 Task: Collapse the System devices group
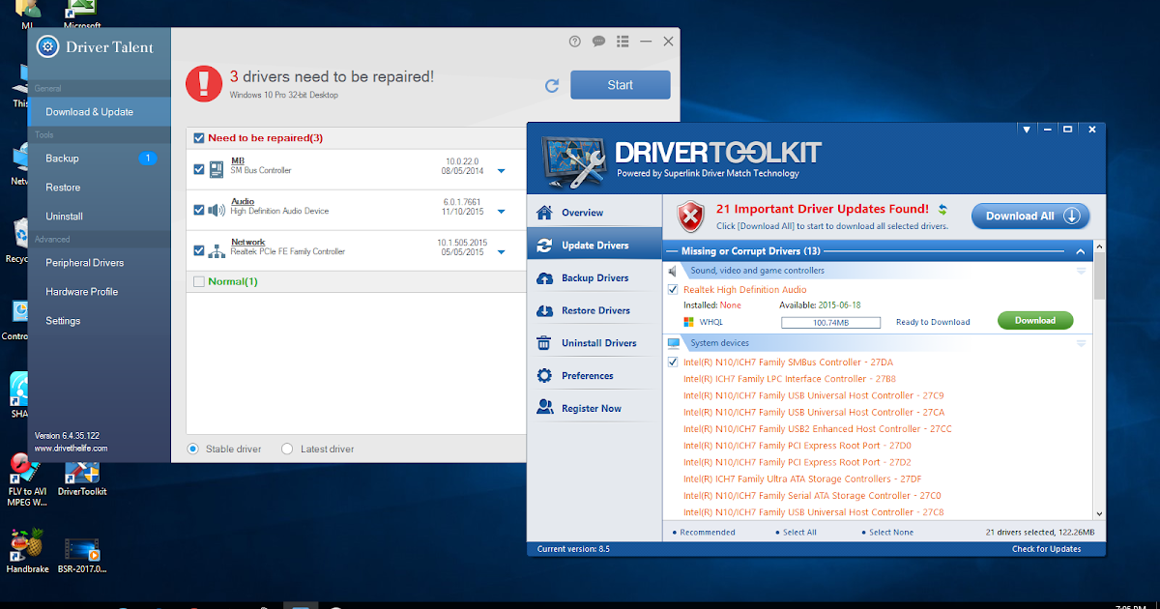click(1081, 343)
